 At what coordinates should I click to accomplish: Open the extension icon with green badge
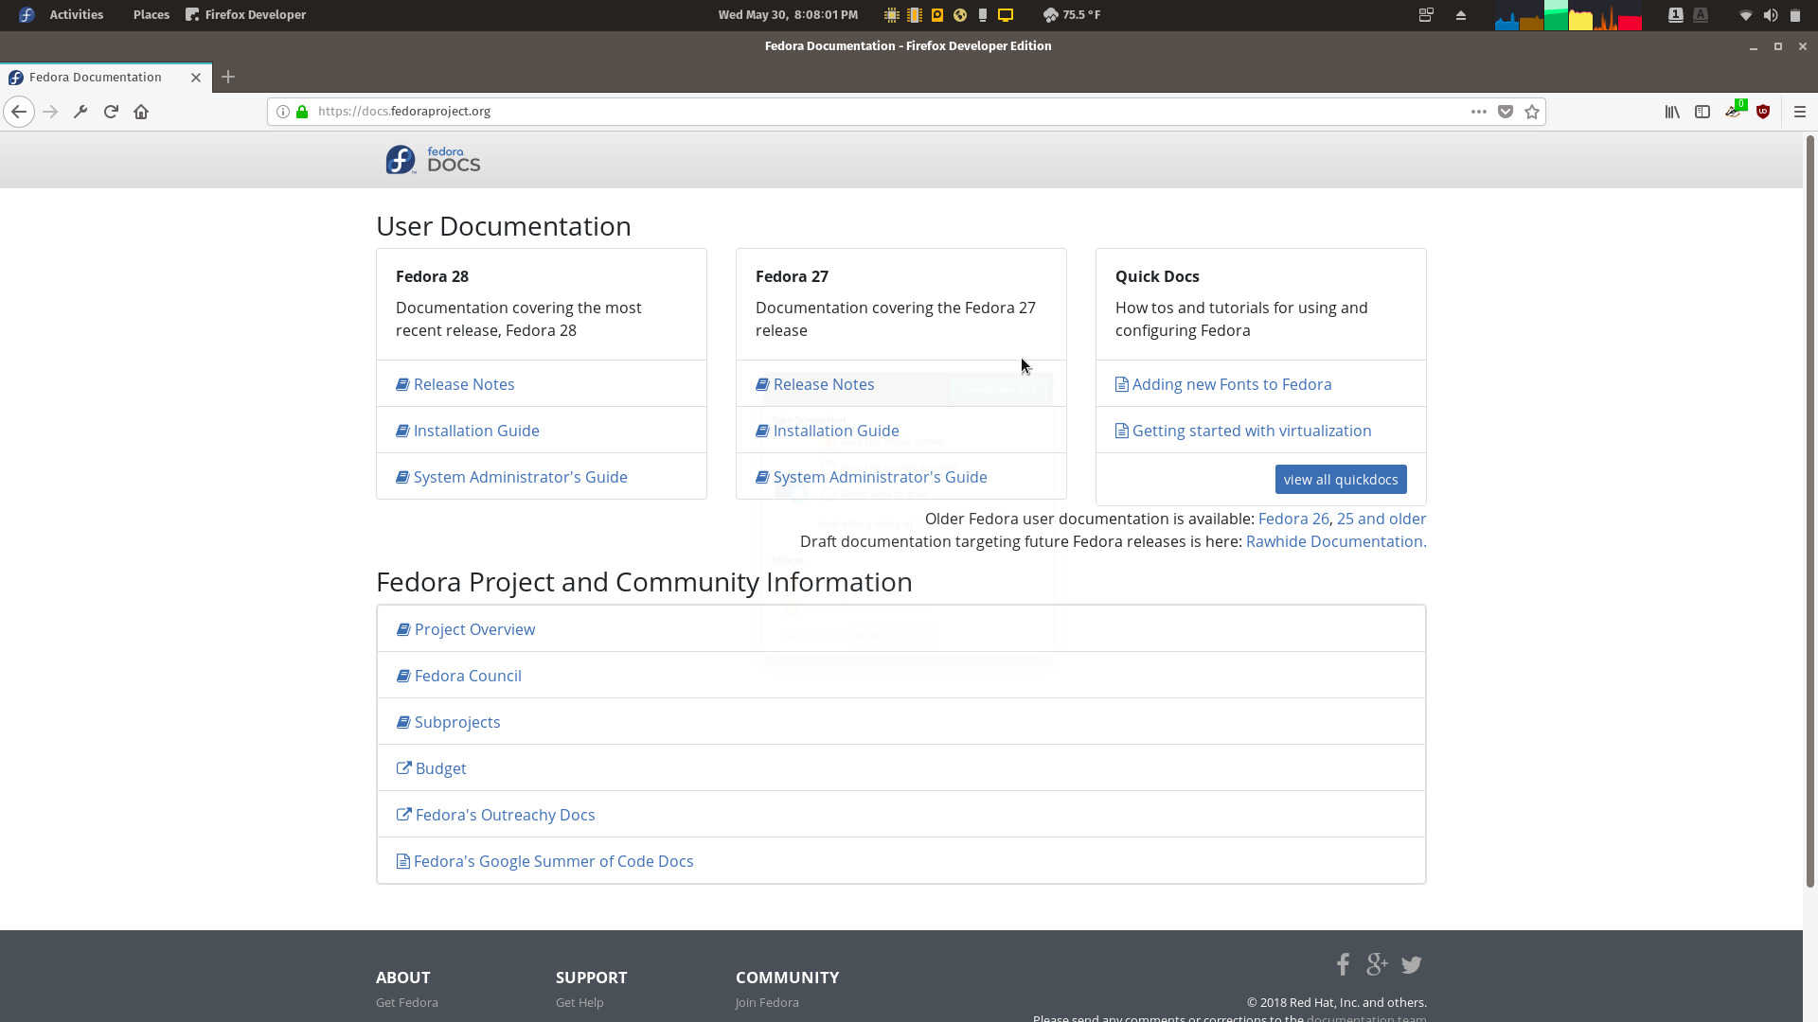[x=1734, y=110]
